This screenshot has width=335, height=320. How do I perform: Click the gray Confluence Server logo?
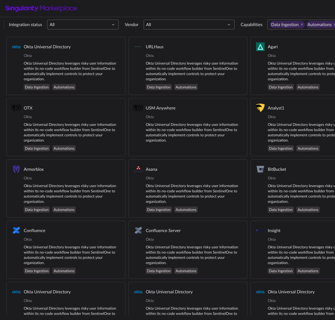[138, 230]
